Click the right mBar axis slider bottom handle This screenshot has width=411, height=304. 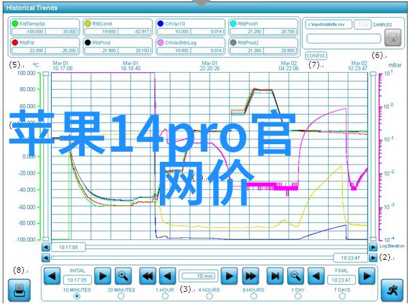(x=373, y=239)
